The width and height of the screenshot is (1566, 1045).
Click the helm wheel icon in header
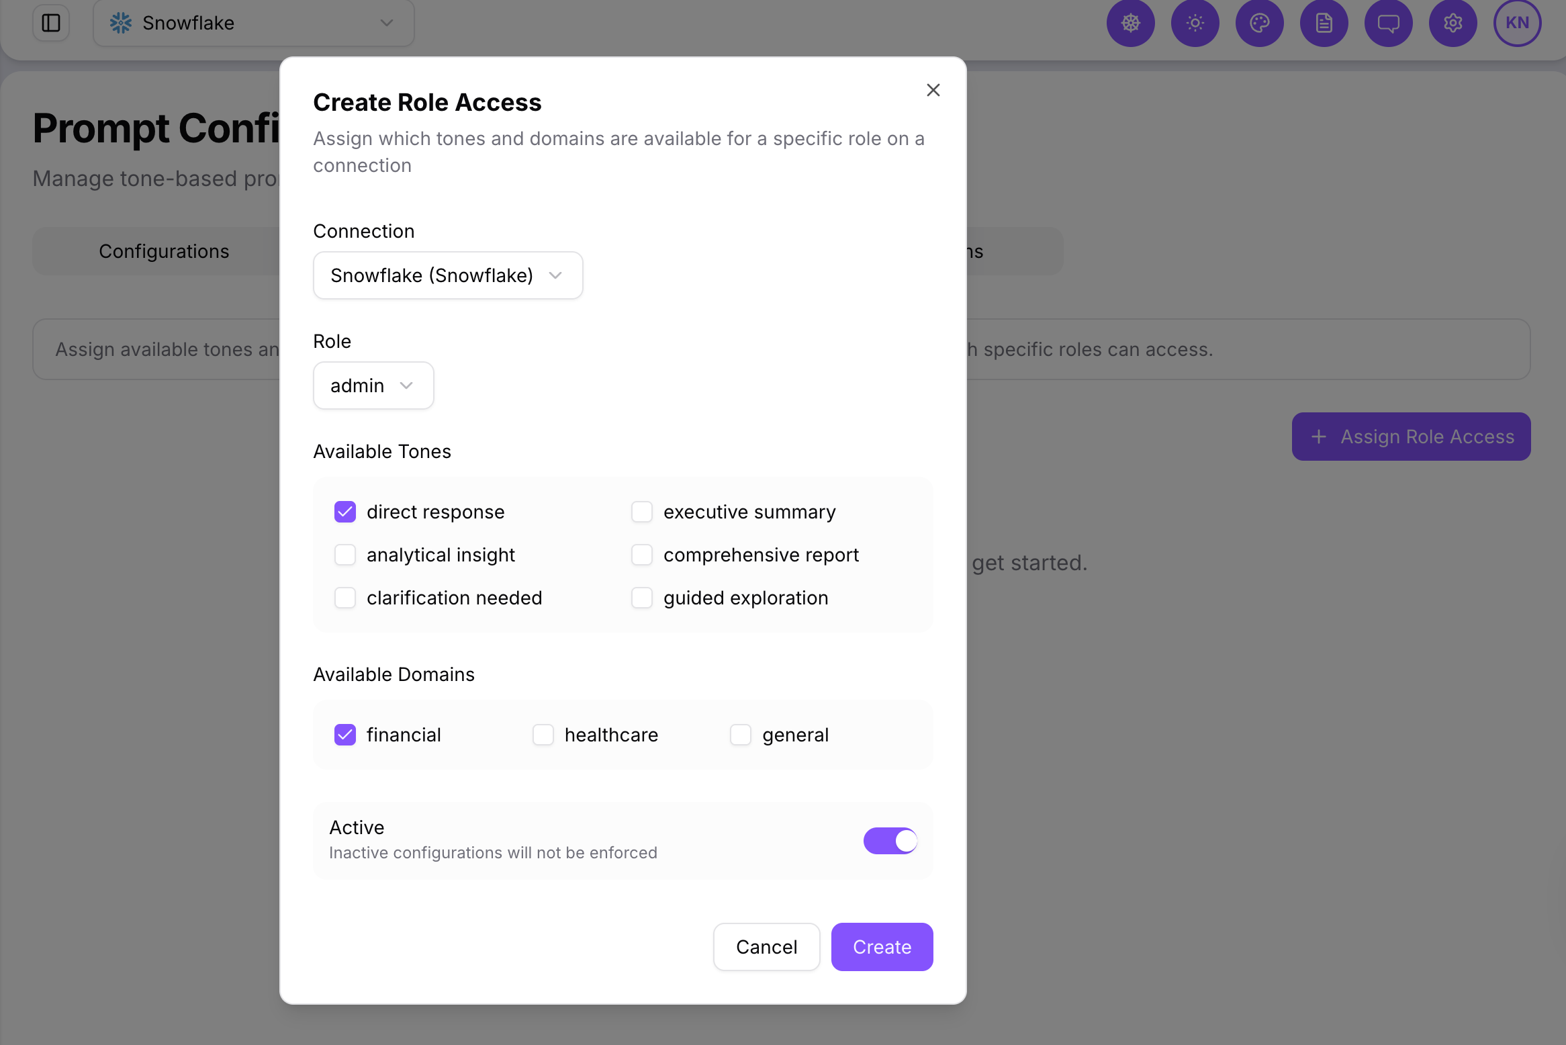click(1131, 23)
